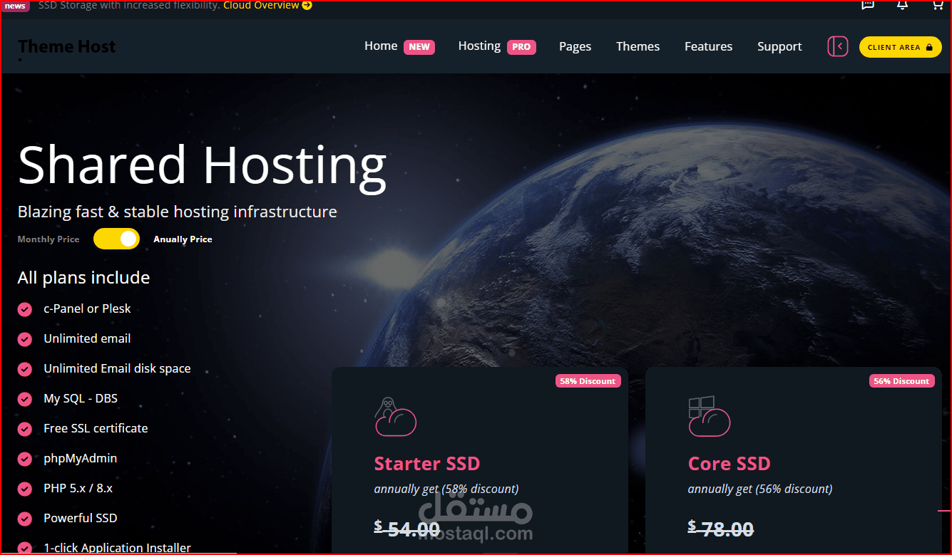952x555 pixels.
Task: Open the Hosting menu
Action: [x=479, y=46]
